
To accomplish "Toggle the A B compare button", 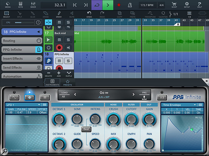I will point(162,98).
